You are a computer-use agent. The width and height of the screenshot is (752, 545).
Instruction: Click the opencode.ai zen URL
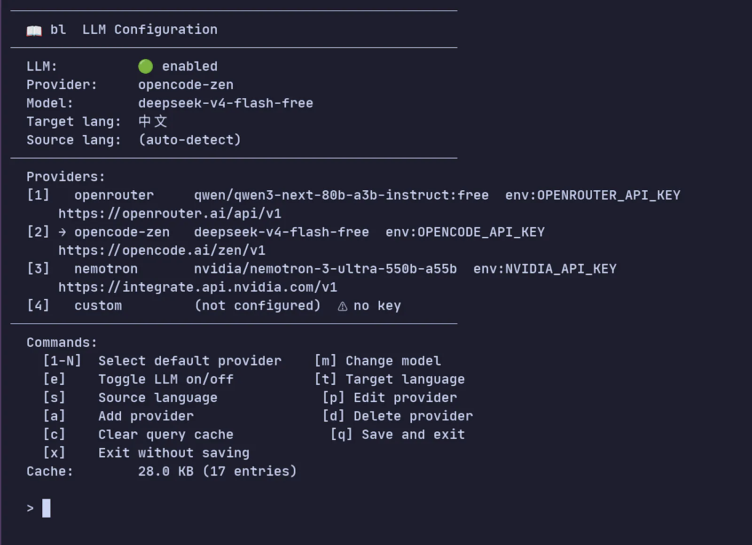162,250
